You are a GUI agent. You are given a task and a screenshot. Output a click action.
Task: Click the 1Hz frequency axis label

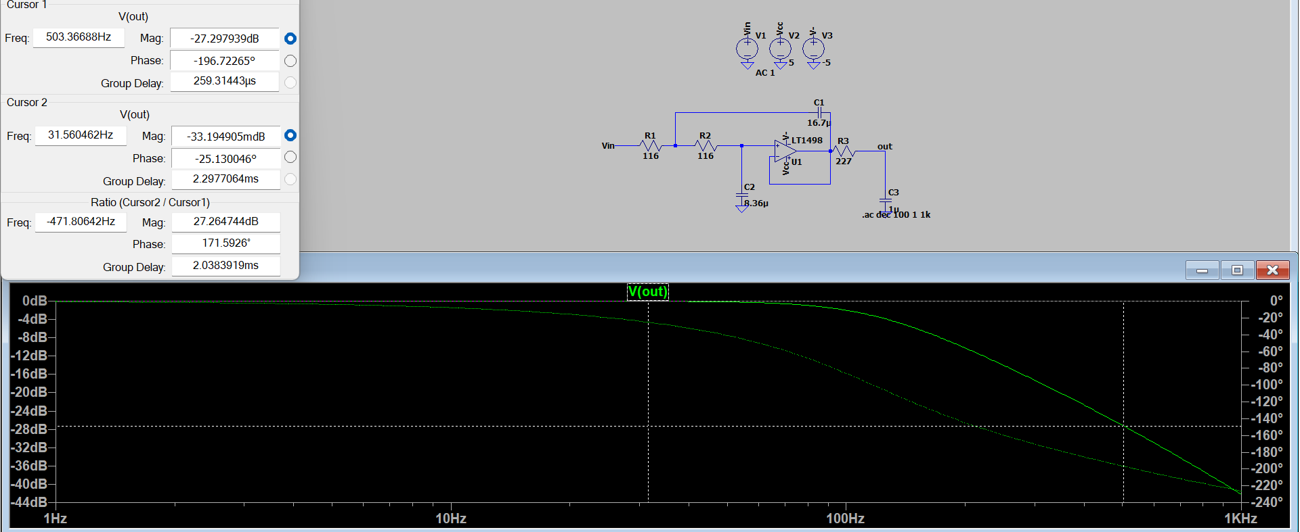[56, 518]
